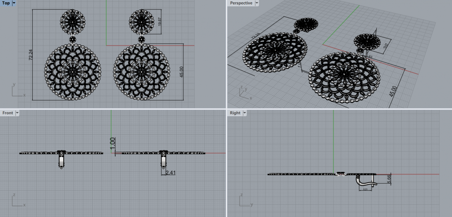Click world axes icon in Right viewport
This screenshot has width=452, height=217.
point(246,200)
